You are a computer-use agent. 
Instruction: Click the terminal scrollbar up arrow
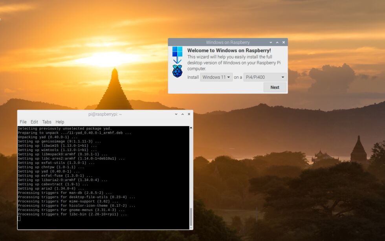click(x=191, y=128)
